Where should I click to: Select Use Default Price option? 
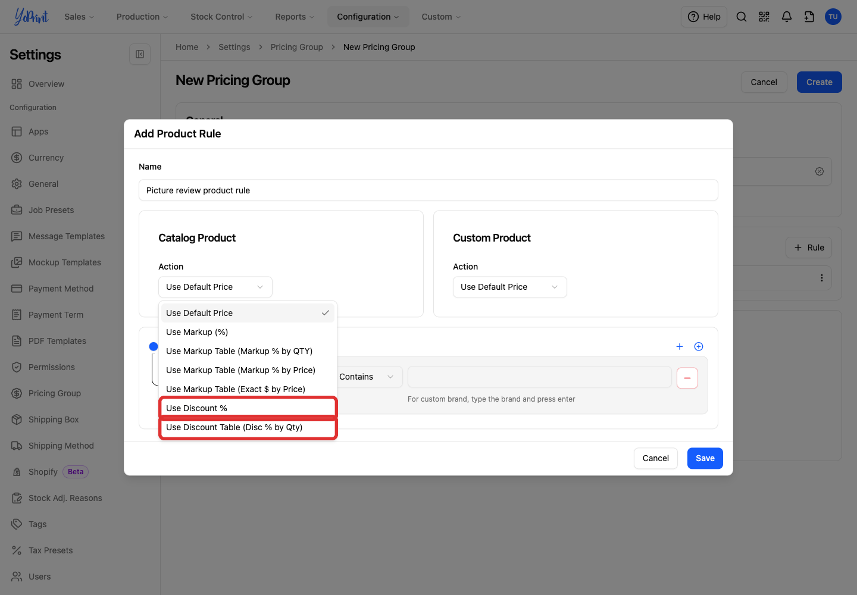click(248, 313)
